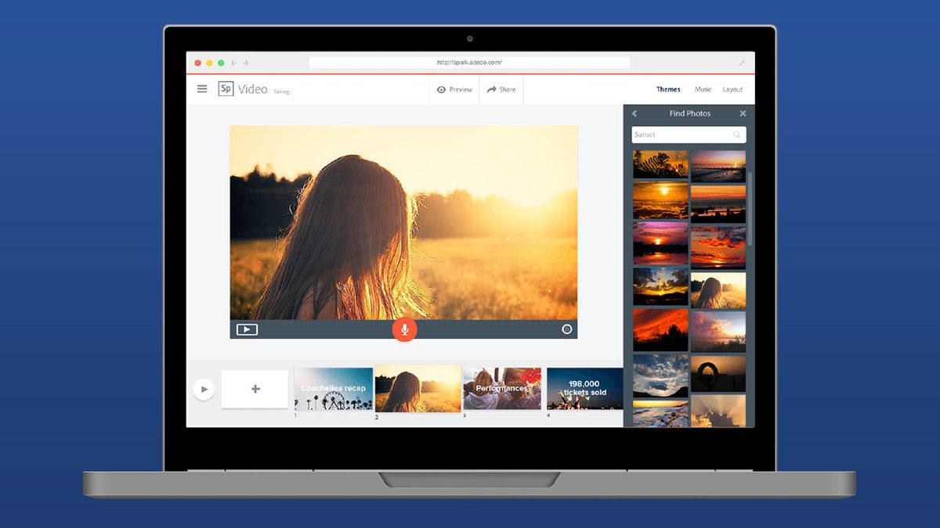Viewport: 940px width, 528px height.
Task: Collapse Find Photos using the back chevron
Action: 634,113
